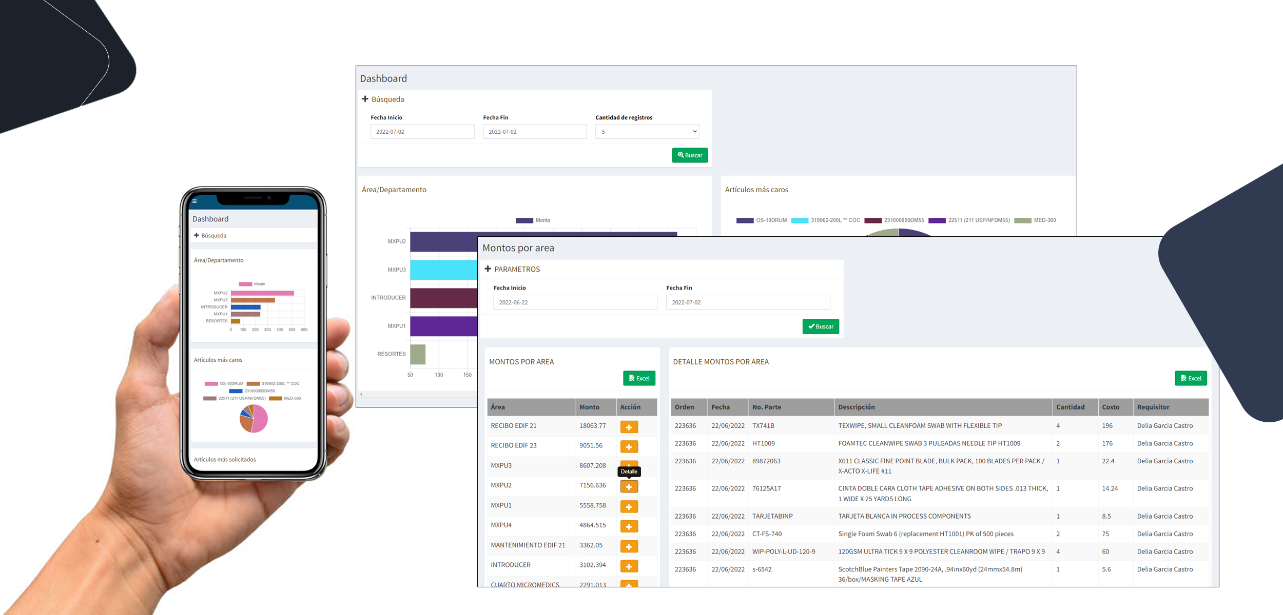Click the plus action for MXPU4
The image size is (1283, 615).
click(x=629, y=526)
